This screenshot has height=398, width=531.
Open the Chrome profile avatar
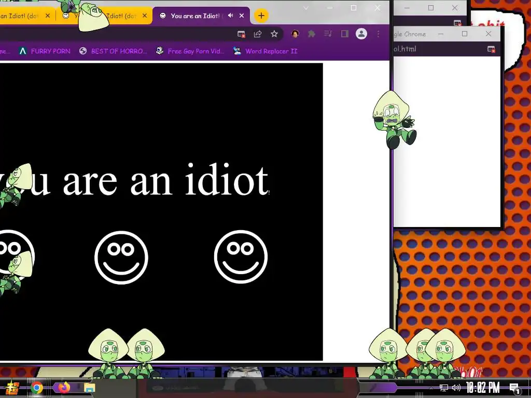tap(361, 34)
